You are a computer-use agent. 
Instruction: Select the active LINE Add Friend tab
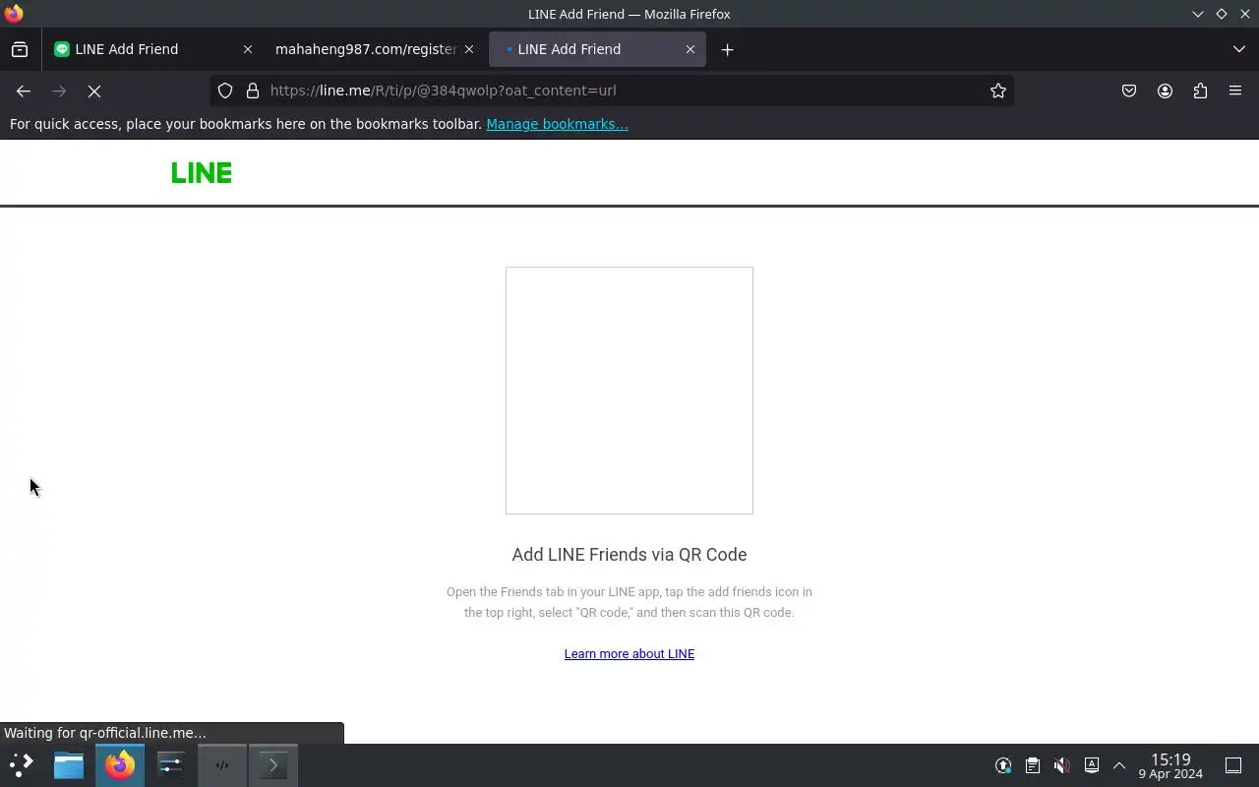point(597,49)
